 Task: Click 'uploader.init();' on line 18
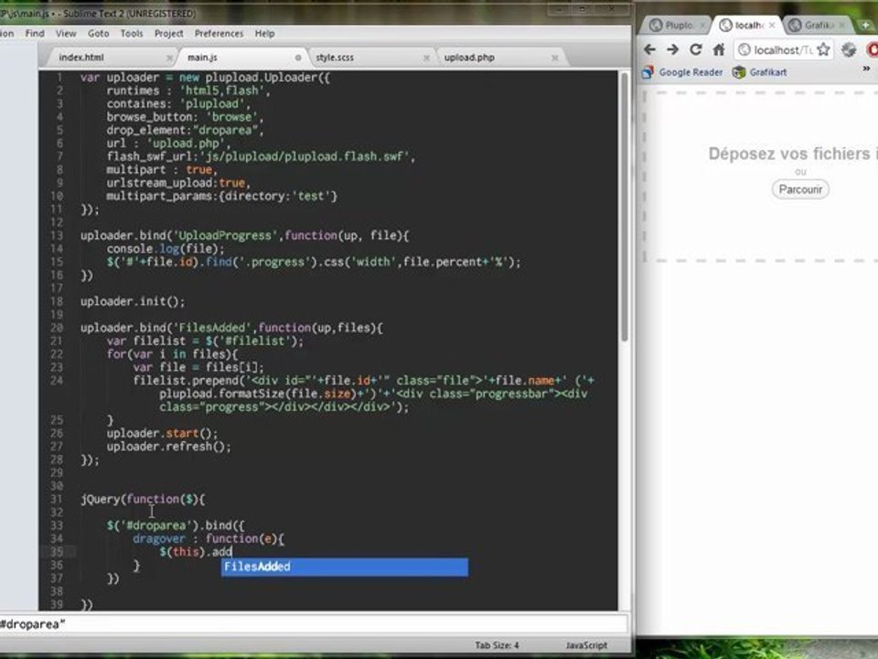click(132, 301)
